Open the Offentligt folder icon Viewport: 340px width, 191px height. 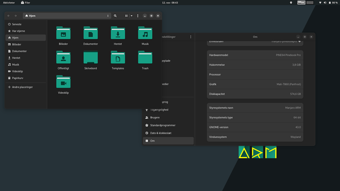pyautogui.click(x=63, y=58)
